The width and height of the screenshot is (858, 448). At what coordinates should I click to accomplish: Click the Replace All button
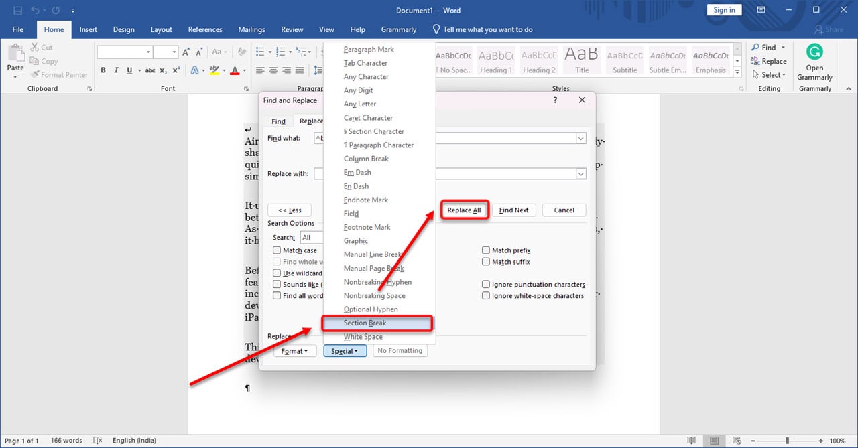coord(464,210)
